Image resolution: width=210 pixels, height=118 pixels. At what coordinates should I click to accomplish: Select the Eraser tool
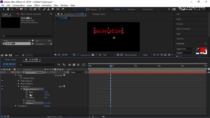click(x=53, y=9)
